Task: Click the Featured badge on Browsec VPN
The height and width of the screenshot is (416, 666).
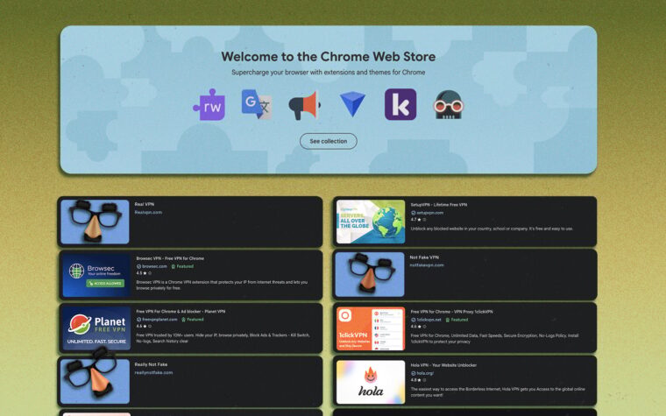Action: [182, 266]
